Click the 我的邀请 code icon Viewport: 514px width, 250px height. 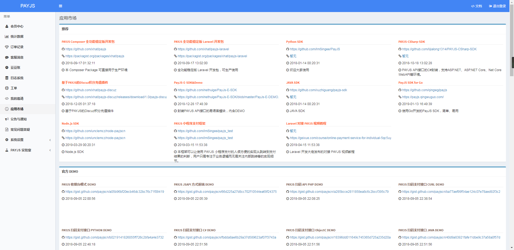(x=7, y=99)
